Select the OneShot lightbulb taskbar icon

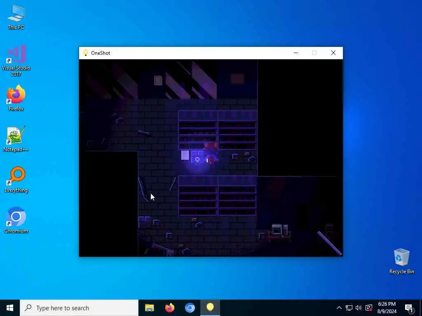tap(210, 308)
